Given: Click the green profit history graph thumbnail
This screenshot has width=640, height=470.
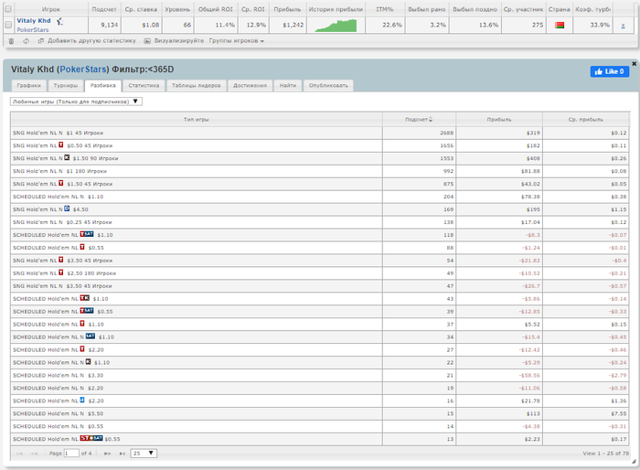Looking at the screenshot, I should tap(336, 26).
